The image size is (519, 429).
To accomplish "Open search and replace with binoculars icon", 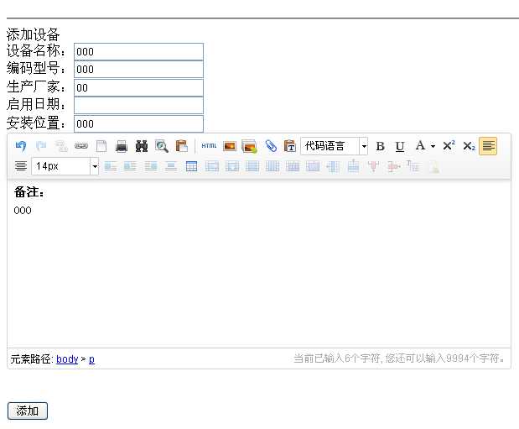I will click(142, 146).
